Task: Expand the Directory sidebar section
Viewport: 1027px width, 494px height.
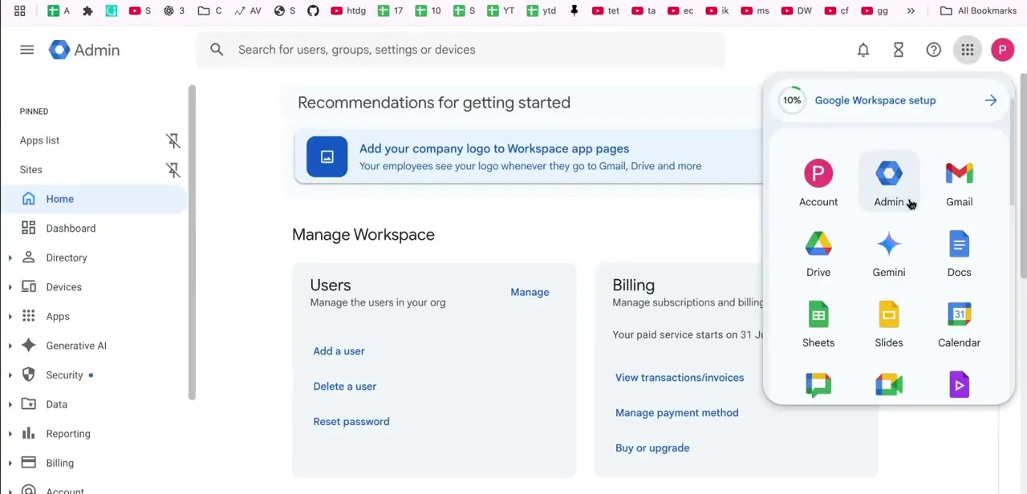Action: [10, 258]
